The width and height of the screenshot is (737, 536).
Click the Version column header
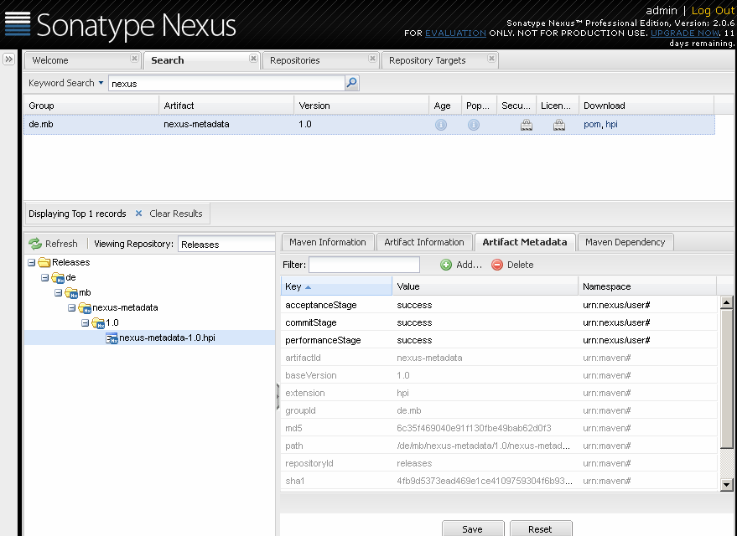(361, 106)
